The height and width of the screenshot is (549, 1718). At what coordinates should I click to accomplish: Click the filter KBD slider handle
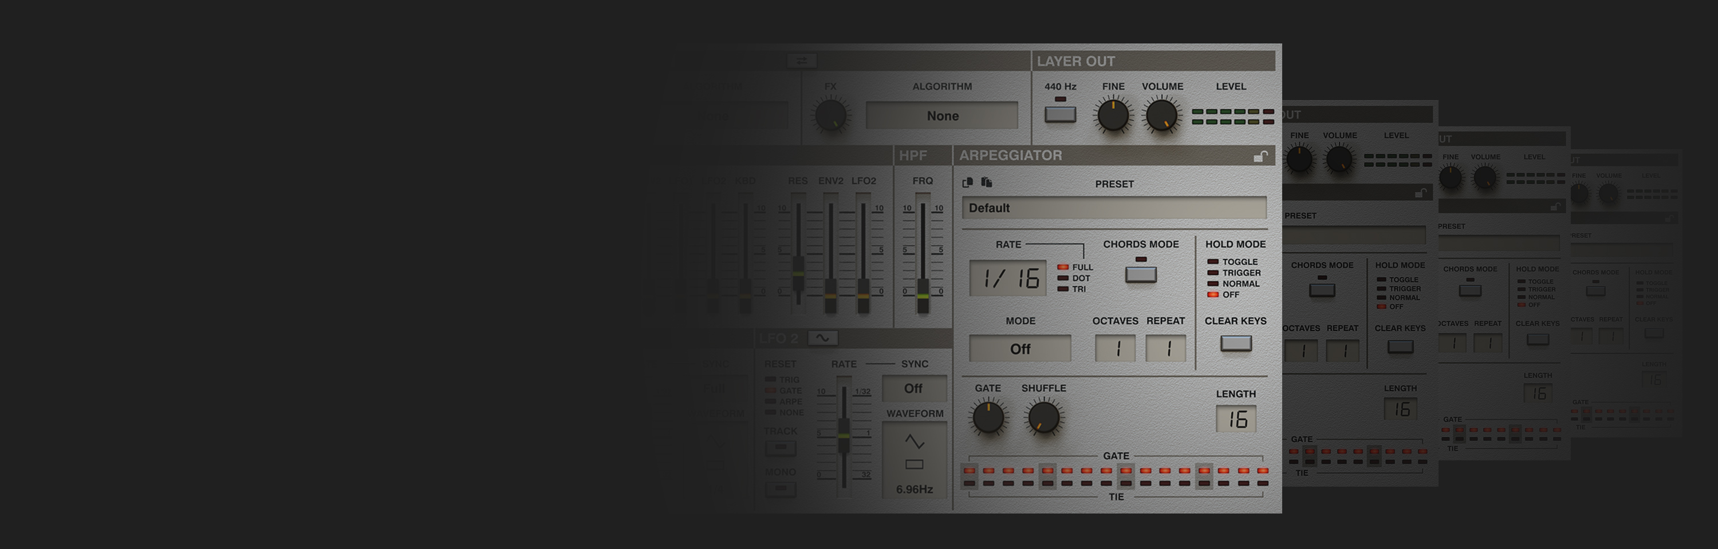(x=745, y=296)
